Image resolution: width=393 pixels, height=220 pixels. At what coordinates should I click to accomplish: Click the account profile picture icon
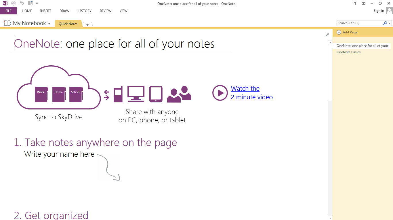[389, 11]
